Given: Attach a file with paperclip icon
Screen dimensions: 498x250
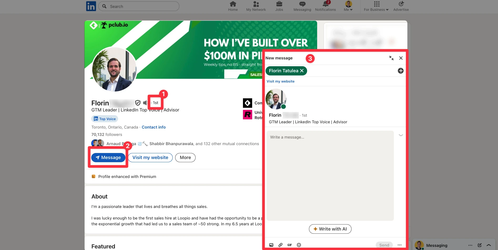Looking at the screenshot, I should click(280, 245).
